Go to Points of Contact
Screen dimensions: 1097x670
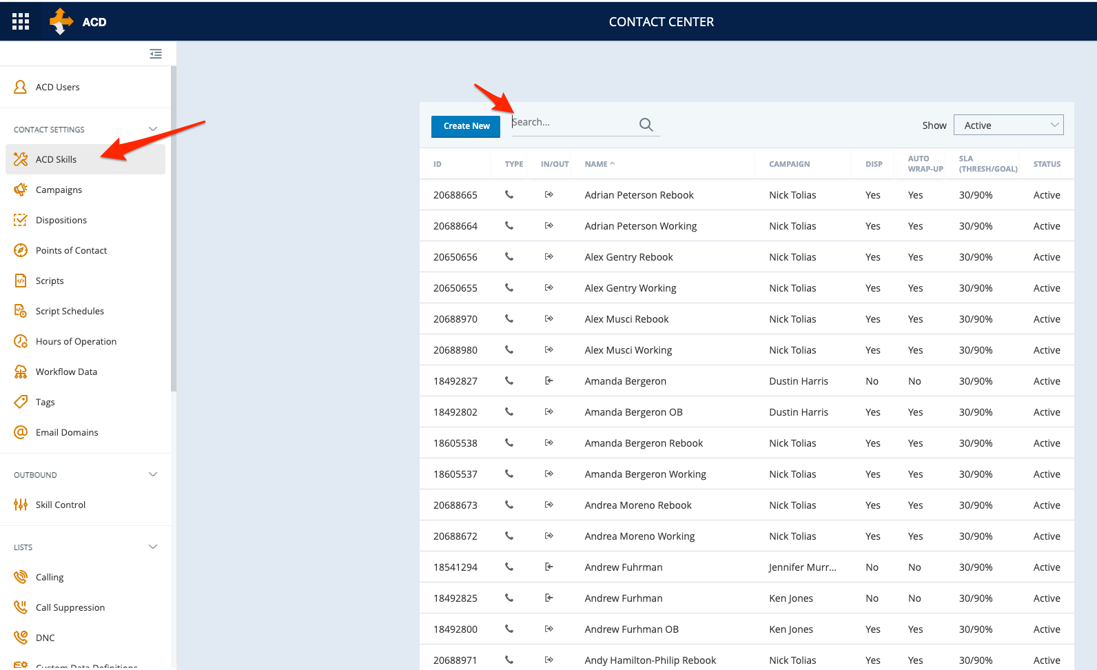[71, 250]
